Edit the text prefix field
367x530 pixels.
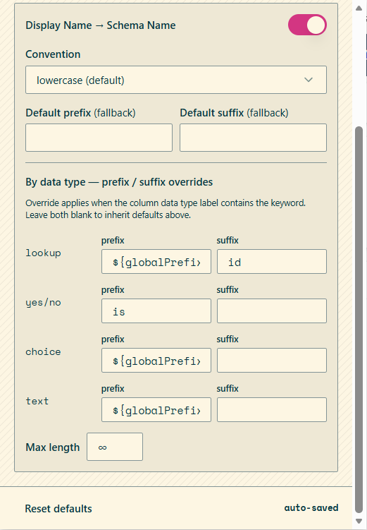tap(156, 409)
